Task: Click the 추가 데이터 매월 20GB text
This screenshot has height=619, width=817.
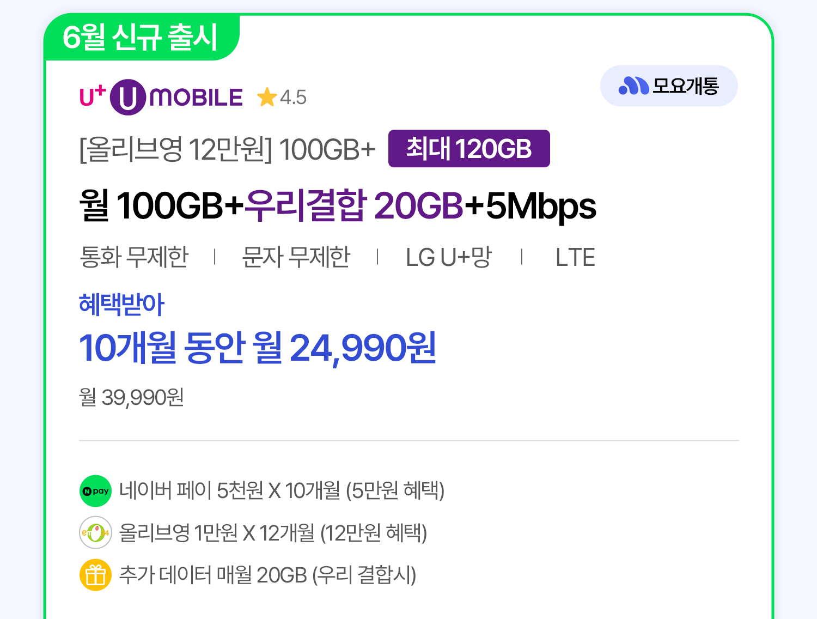Action: (267, 575)
